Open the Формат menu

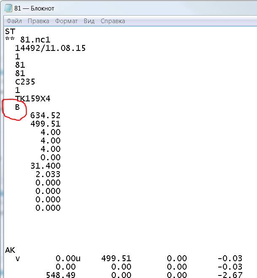point(66,21)
